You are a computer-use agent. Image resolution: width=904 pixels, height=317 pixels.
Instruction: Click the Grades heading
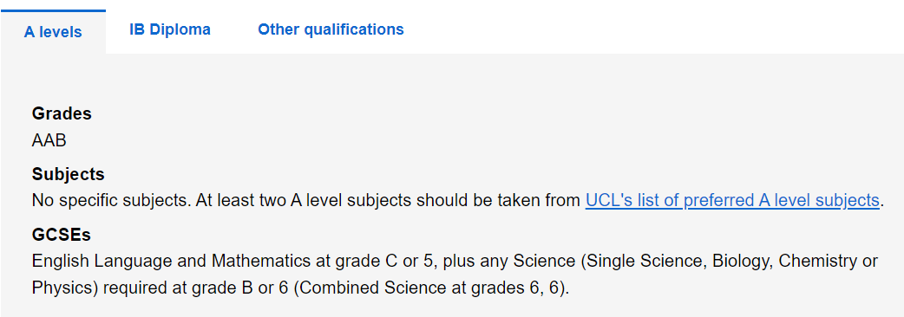(x=62, y=114)
